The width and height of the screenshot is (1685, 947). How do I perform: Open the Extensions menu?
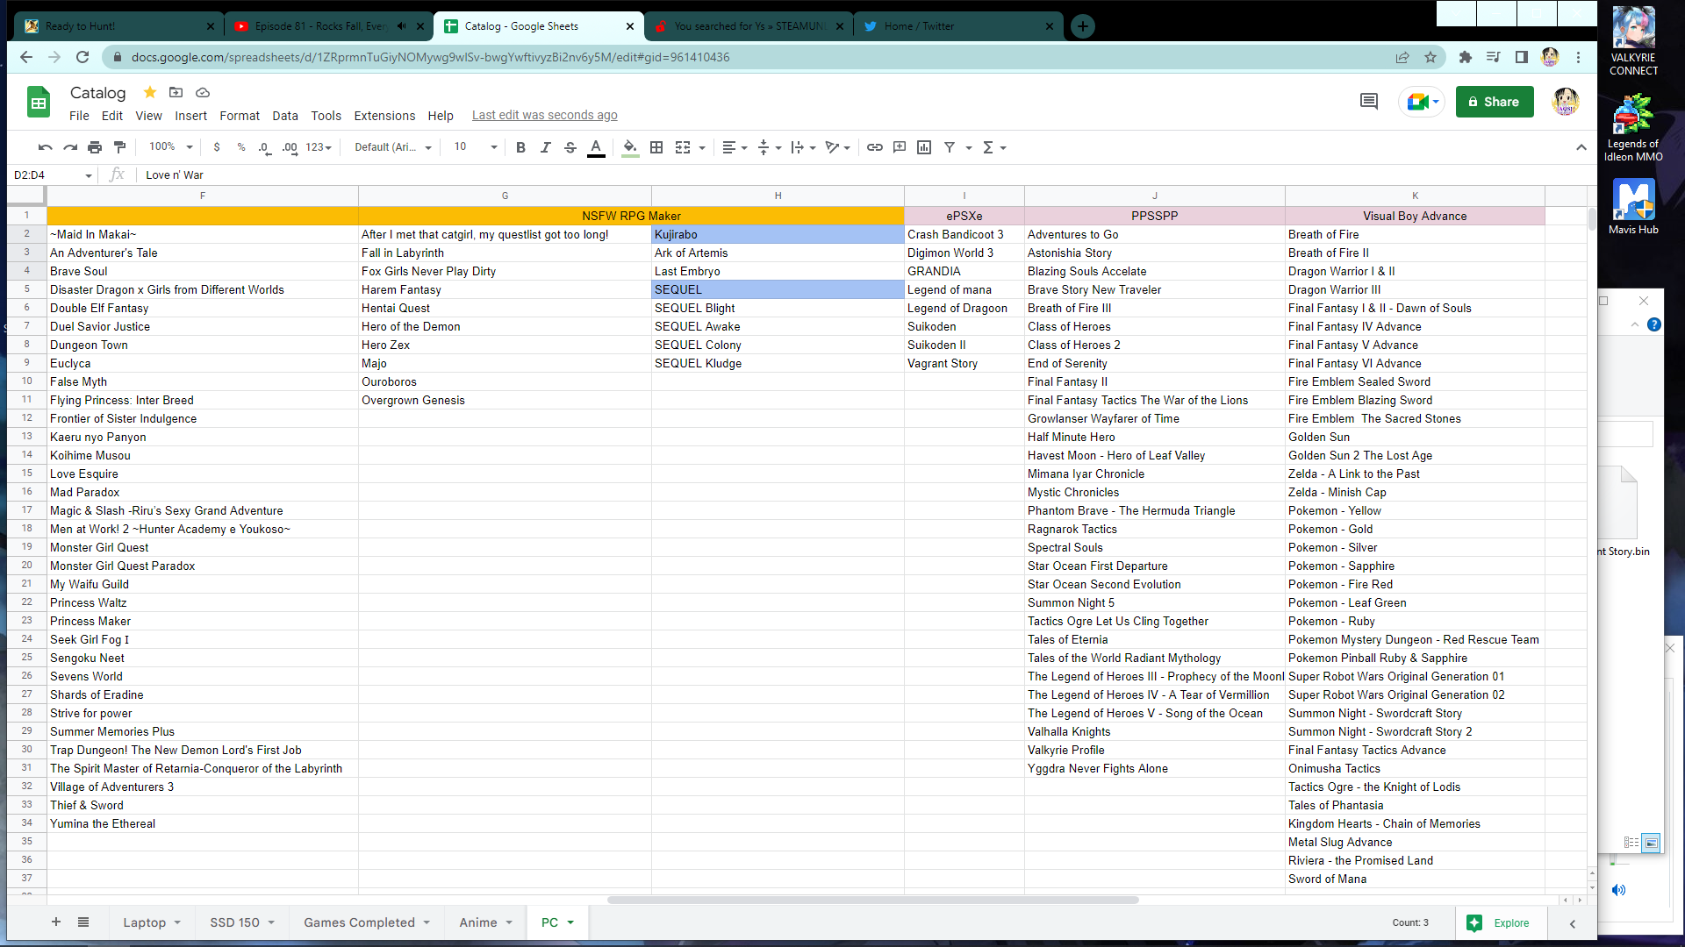pos(384,116)
